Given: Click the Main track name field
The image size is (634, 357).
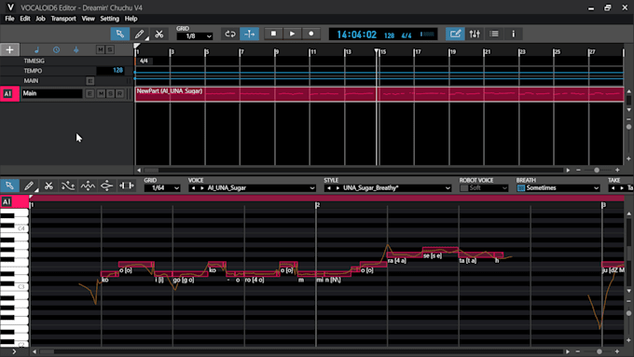Looking at the screenshot, I should coord(52,93).
